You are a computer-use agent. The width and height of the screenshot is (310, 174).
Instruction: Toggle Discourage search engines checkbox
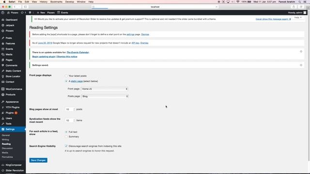click(66, 146)
